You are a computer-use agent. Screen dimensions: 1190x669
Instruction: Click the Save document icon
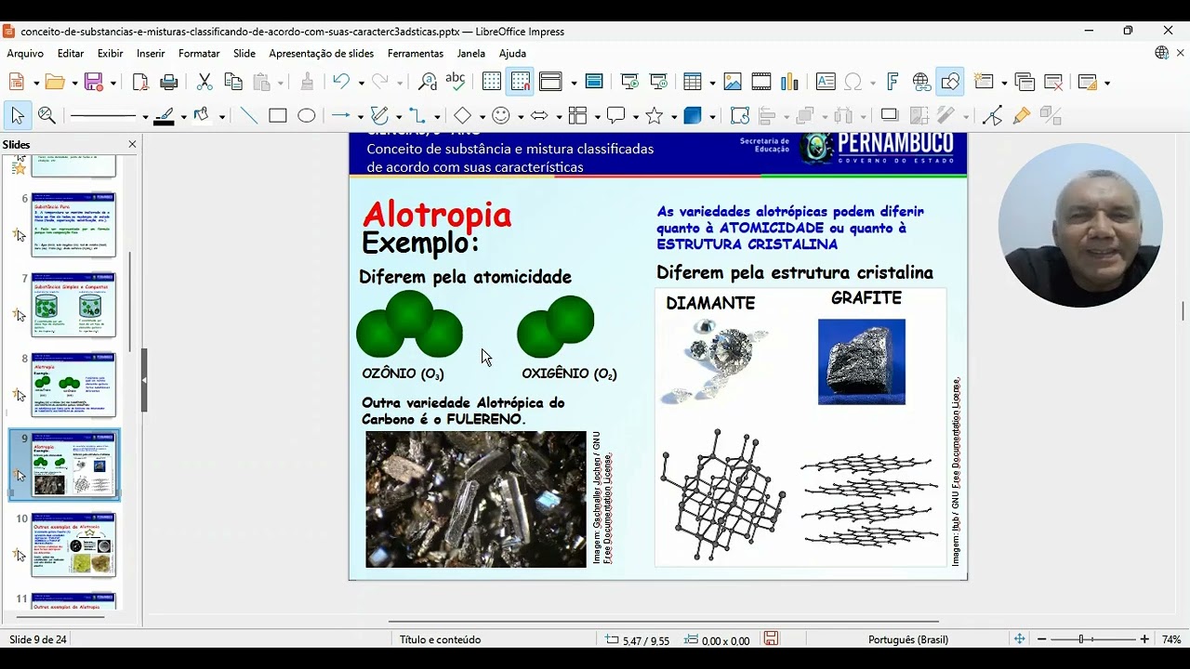[93, 82]
